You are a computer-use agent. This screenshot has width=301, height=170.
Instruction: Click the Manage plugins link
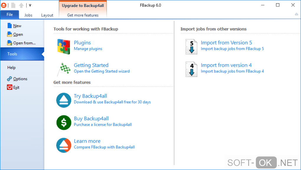88,49
